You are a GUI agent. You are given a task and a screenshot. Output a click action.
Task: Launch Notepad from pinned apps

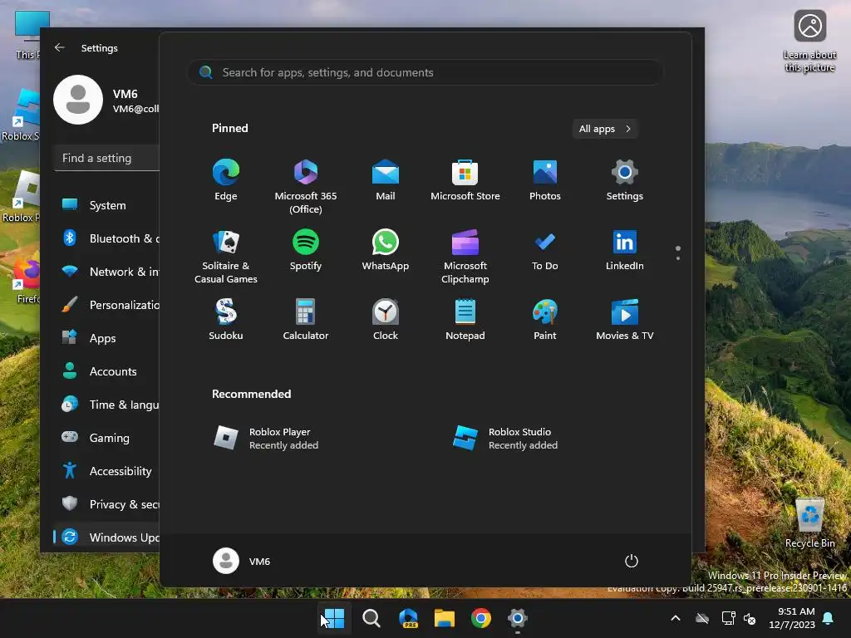point(465,320)
